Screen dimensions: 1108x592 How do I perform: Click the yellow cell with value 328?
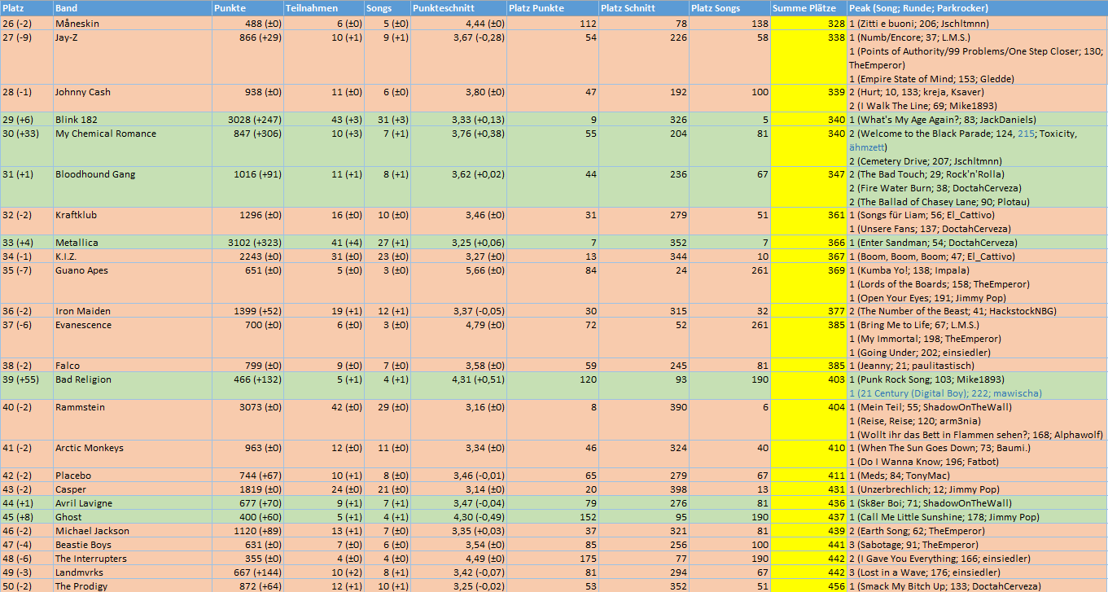coord(808,24)
